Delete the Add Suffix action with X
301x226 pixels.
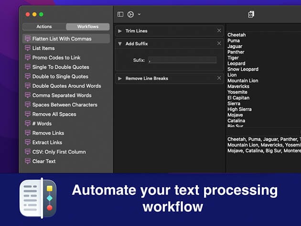point(219,43)
